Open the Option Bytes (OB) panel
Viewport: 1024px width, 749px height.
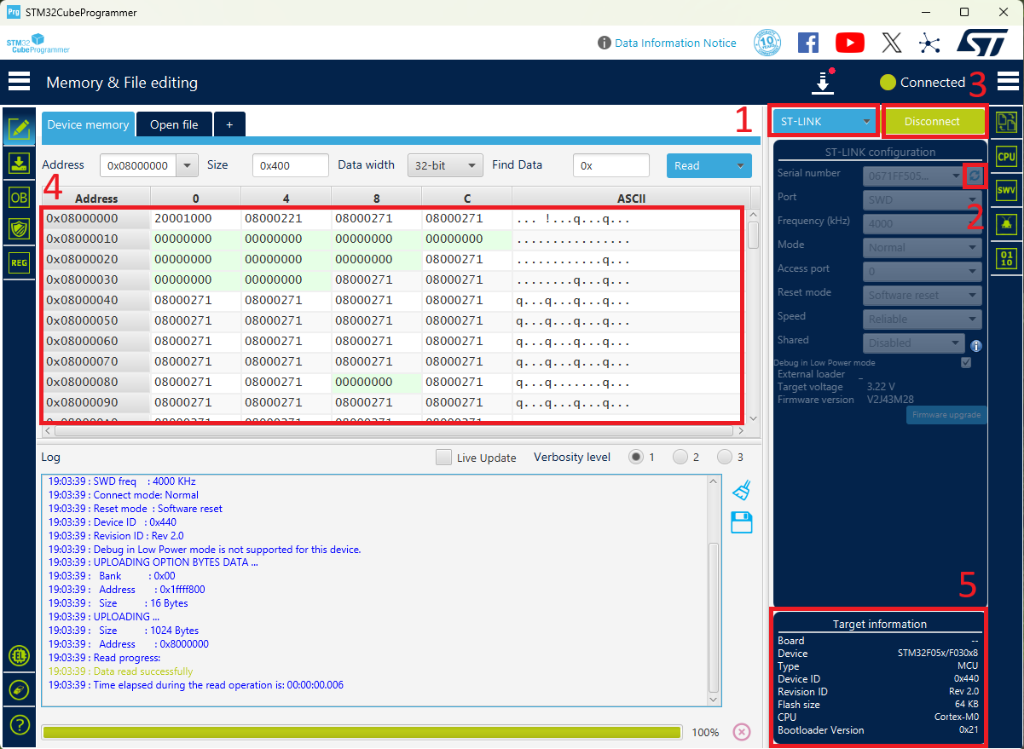click(x=19, y=196)
